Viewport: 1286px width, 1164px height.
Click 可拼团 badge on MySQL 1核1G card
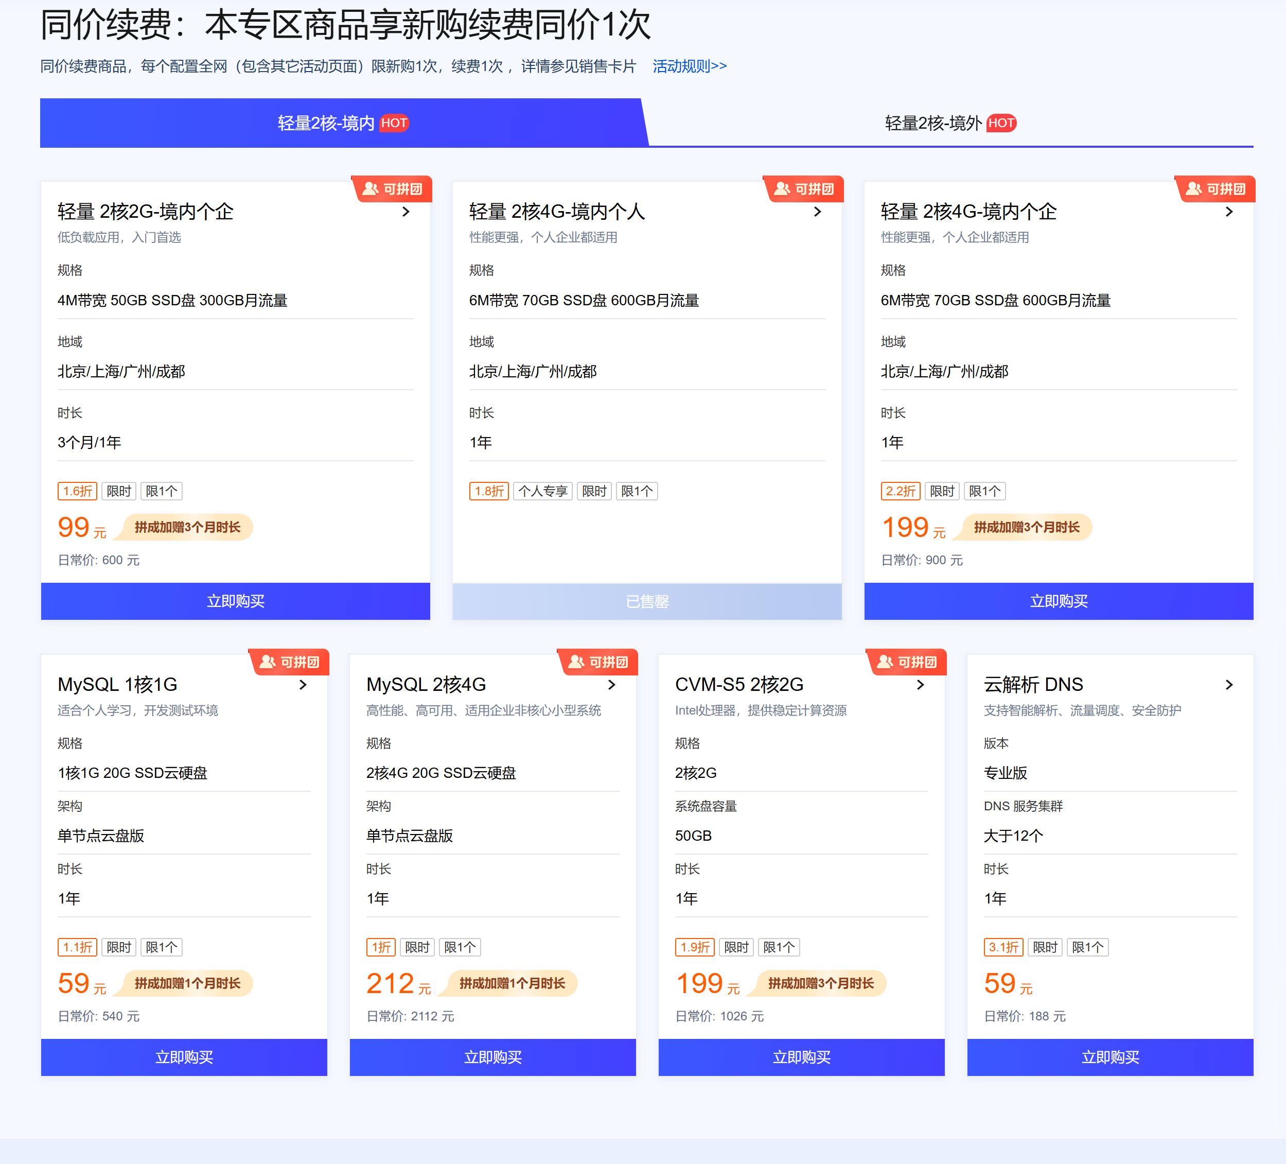click(x=290, y=662)
